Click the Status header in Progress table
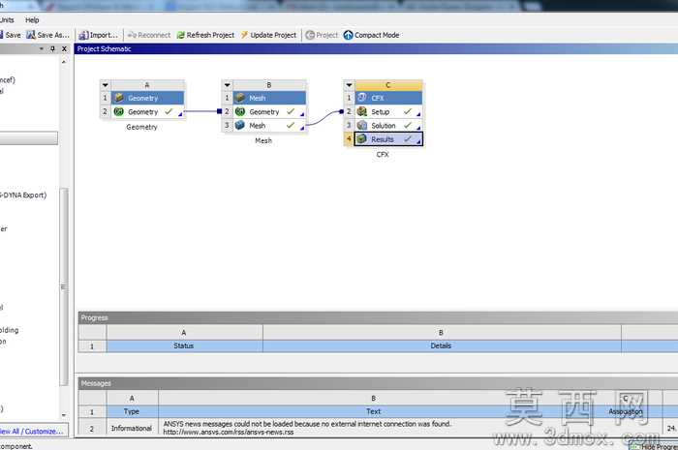This screenshot has width=678, height=450. click(184, 345)
